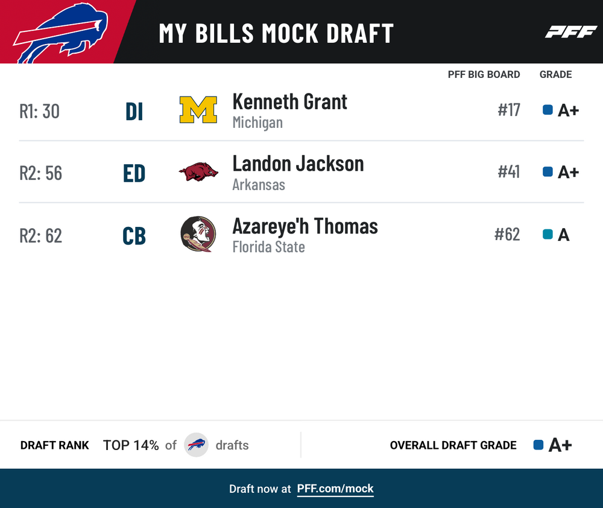Select Landon Jackson player name
This screenshot has height=508, width=603.
(x=298, y=164)
